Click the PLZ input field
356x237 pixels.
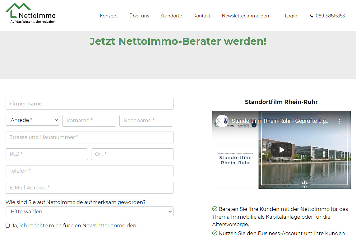[47, 154]
